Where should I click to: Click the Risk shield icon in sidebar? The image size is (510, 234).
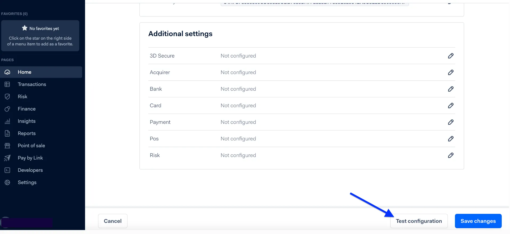(7, 97)
